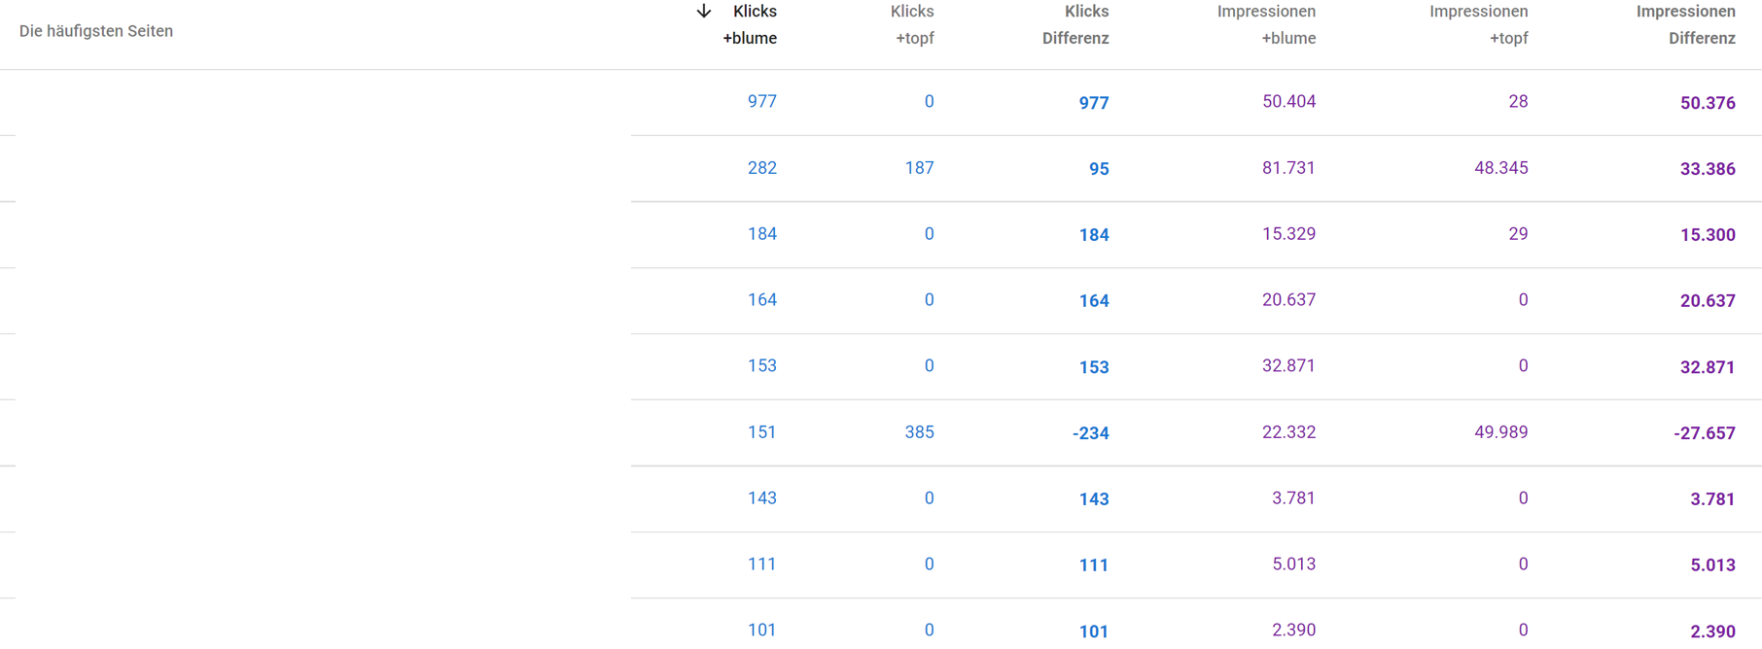Select the Klicks Differenz value 95
The height and width of the screenshot is (649, 1762).
[1099, 168]
